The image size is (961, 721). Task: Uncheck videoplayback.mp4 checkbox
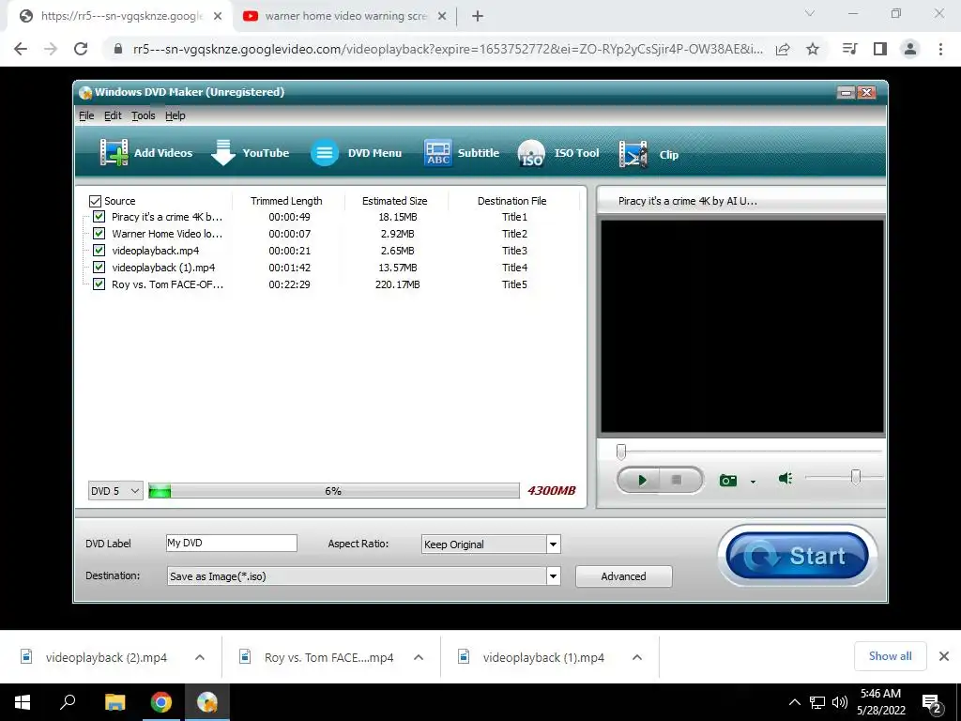point(99,250)
